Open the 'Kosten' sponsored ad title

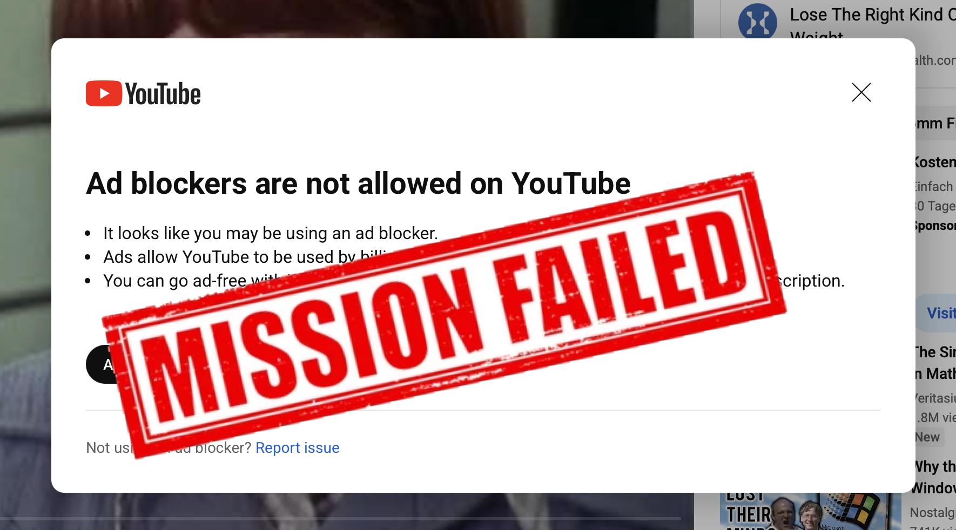(935, 162)
